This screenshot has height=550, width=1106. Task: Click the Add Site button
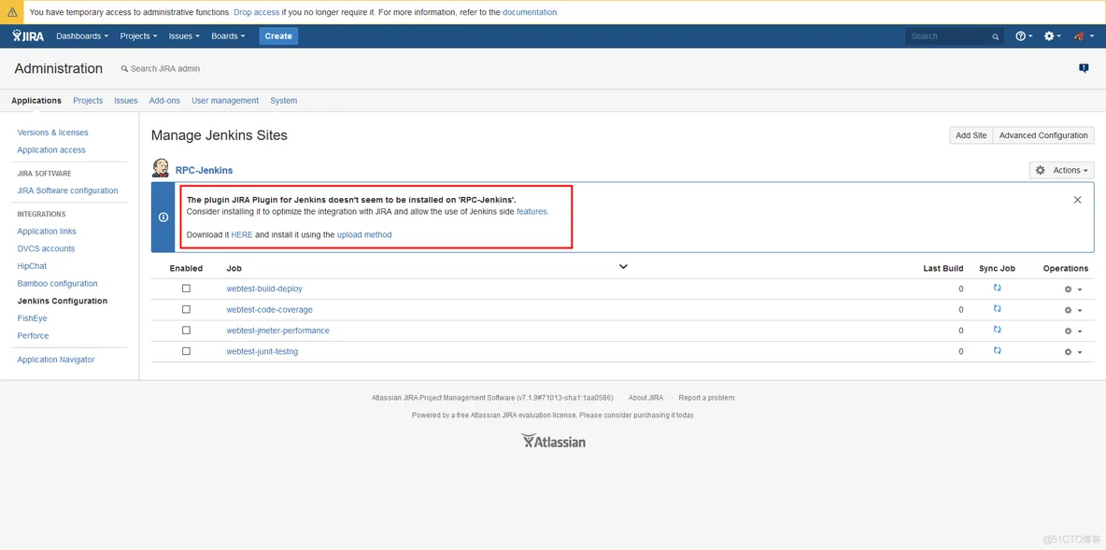click(971, 135)
